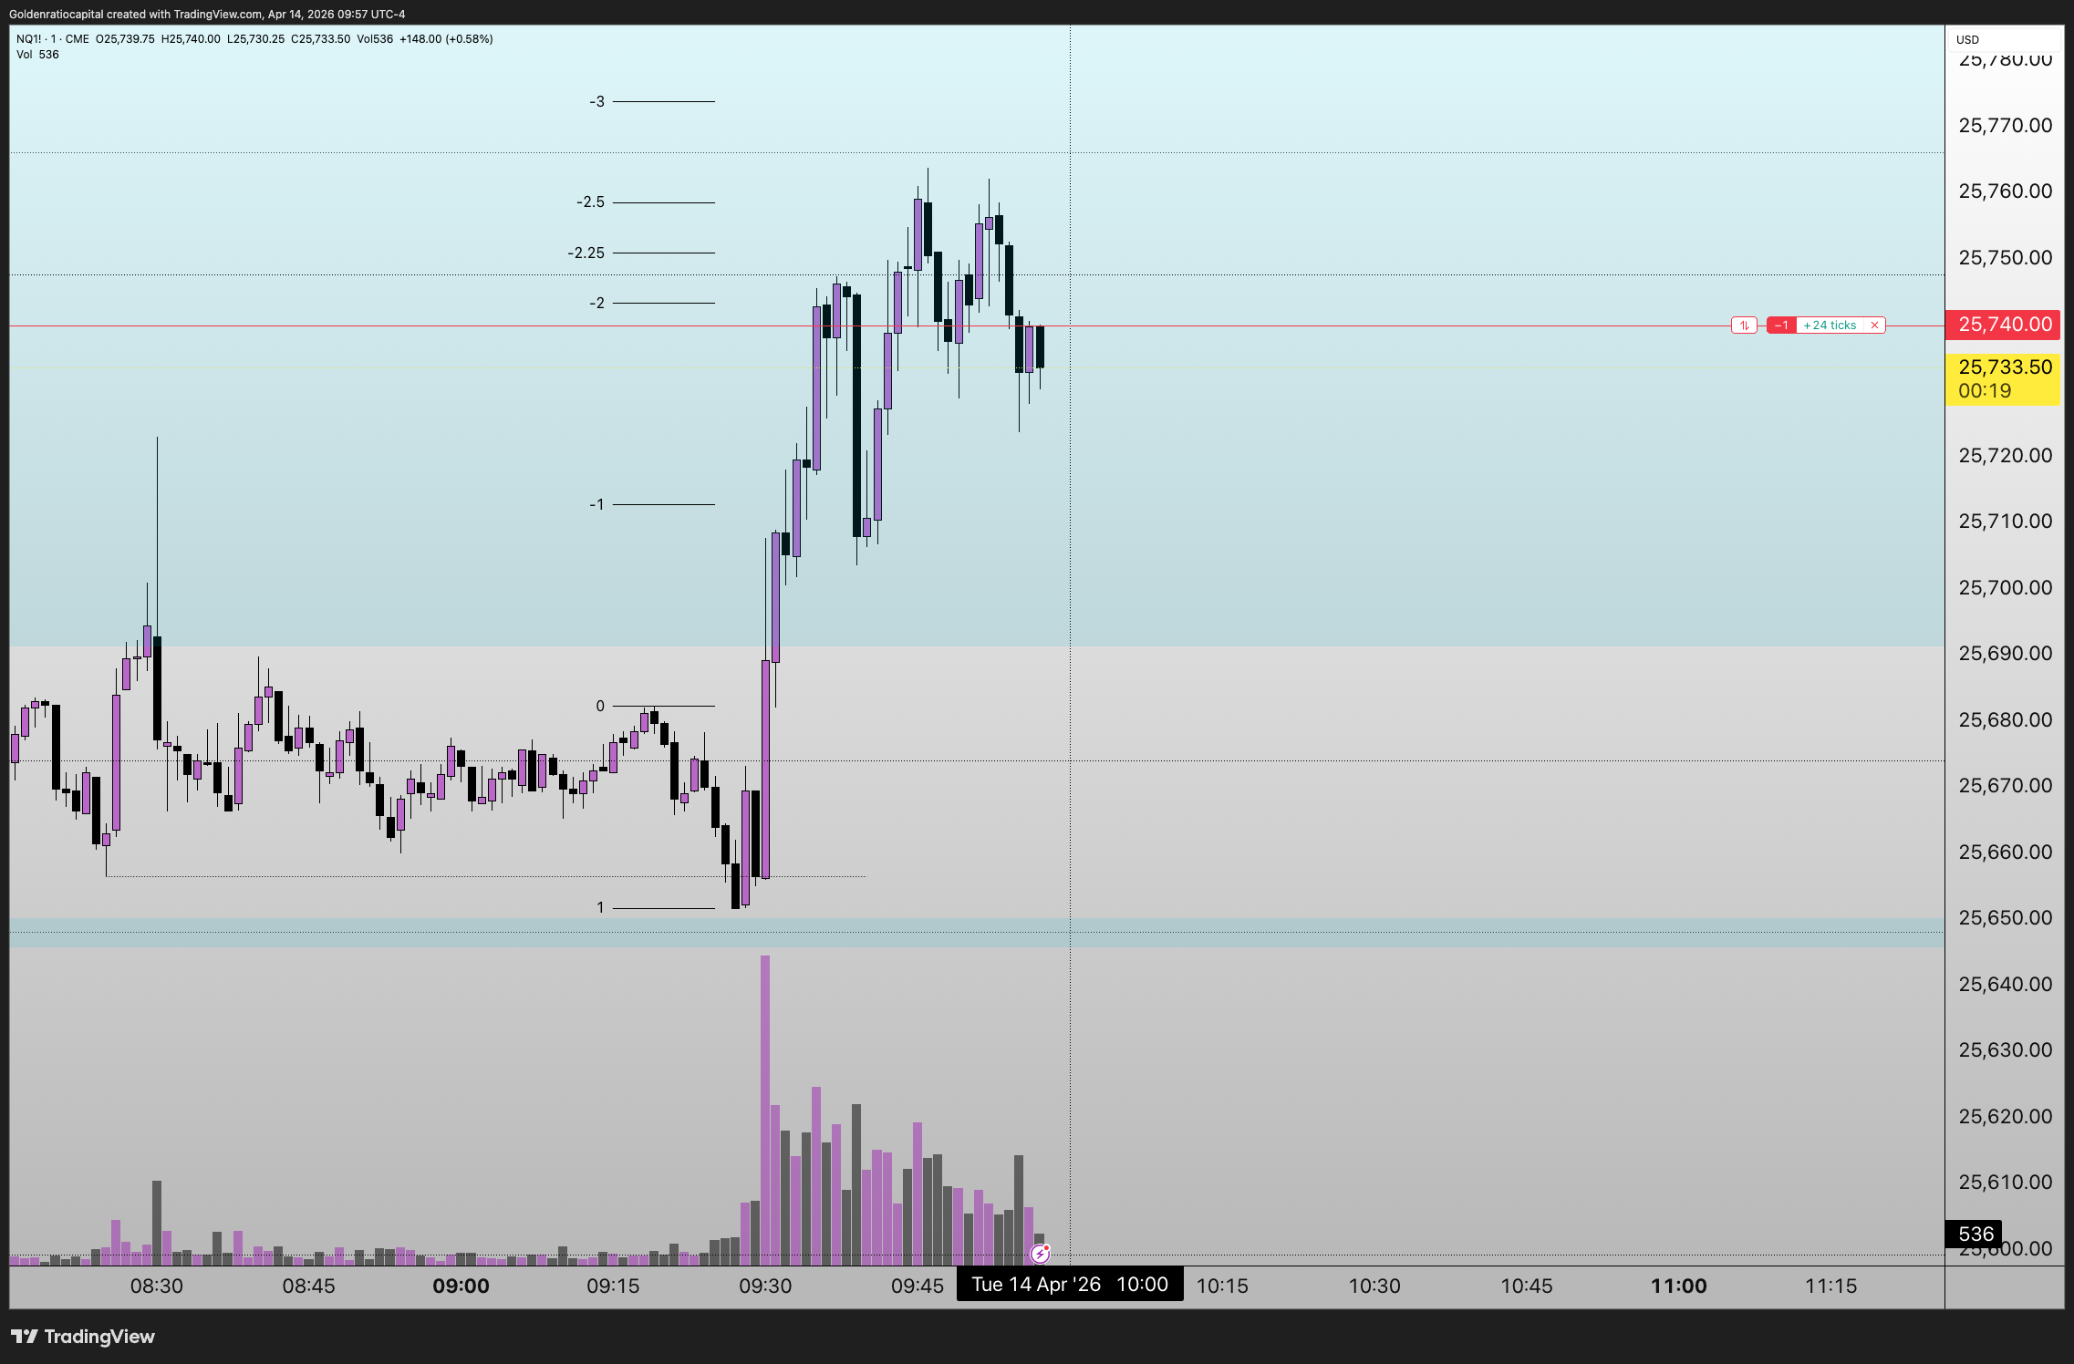Click the 25,700.00 price axis label
This screenshot has width=2074, height=1364.
(2006, 587)
